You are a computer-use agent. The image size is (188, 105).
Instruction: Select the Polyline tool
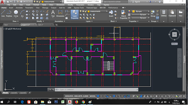coord(9,14)
